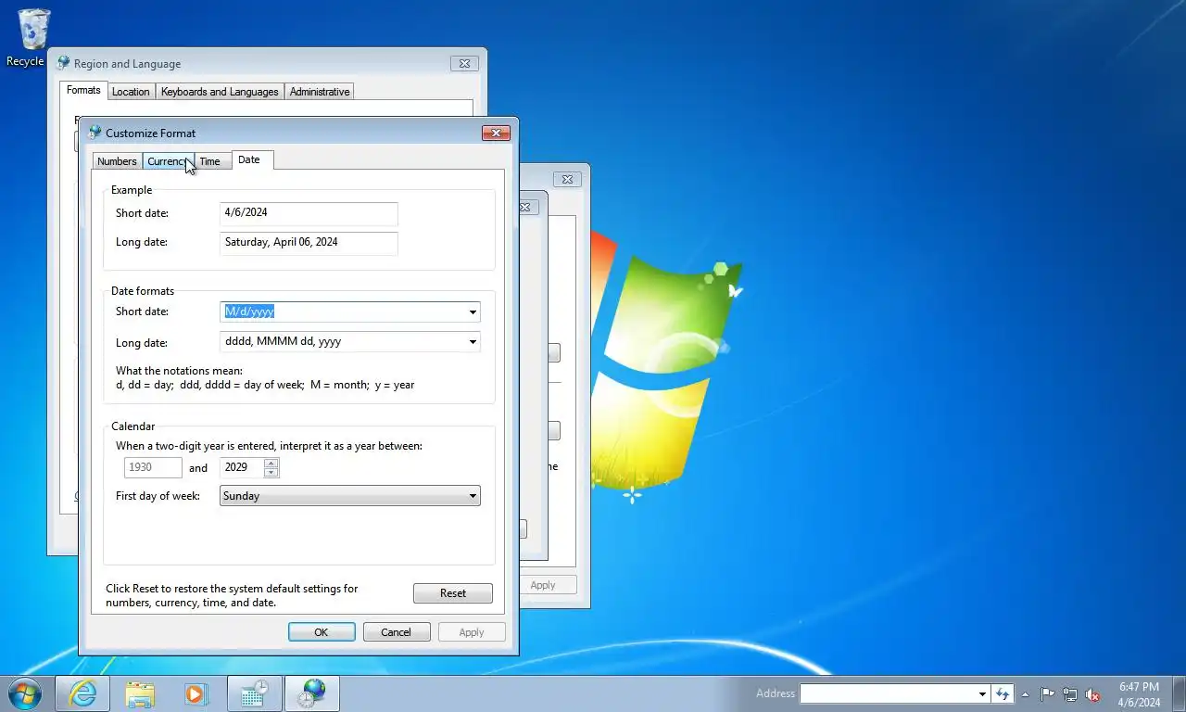Open the network tray icon
The height and width of the screenshot is (712, 1186).
point(1070,693)
